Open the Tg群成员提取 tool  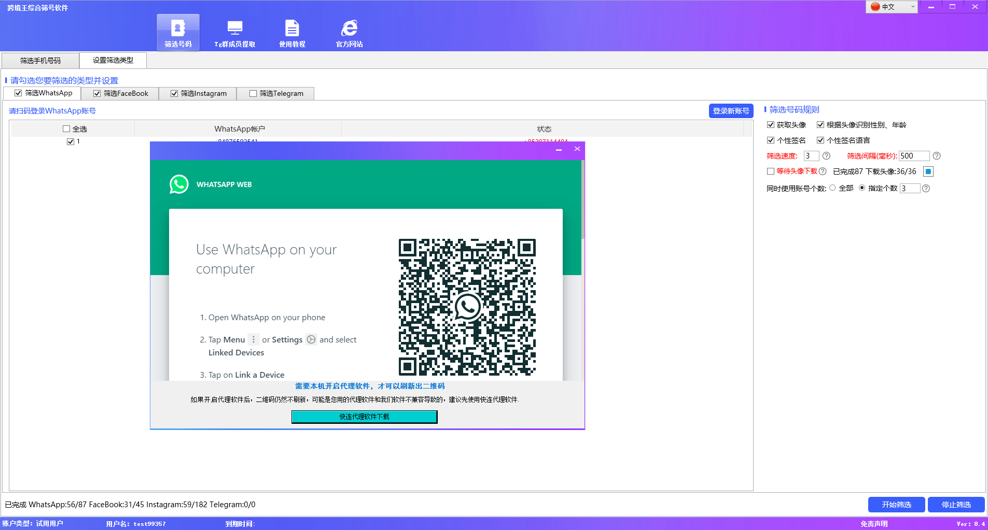(x=234, y=33)
